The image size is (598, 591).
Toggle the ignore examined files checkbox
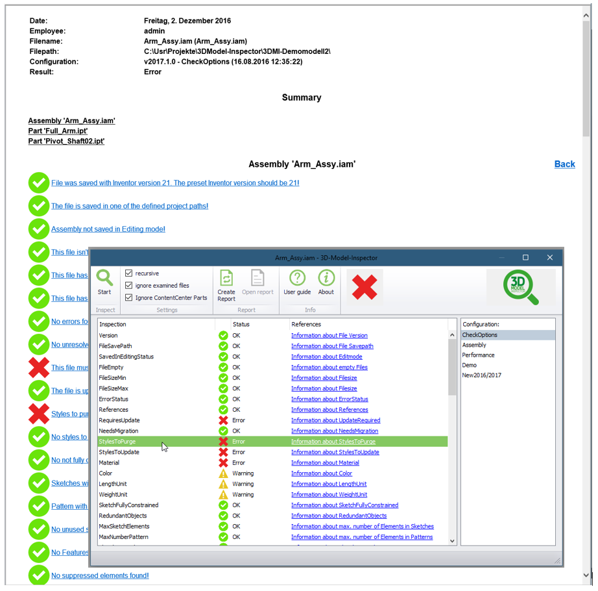click(x=128, y=285)
